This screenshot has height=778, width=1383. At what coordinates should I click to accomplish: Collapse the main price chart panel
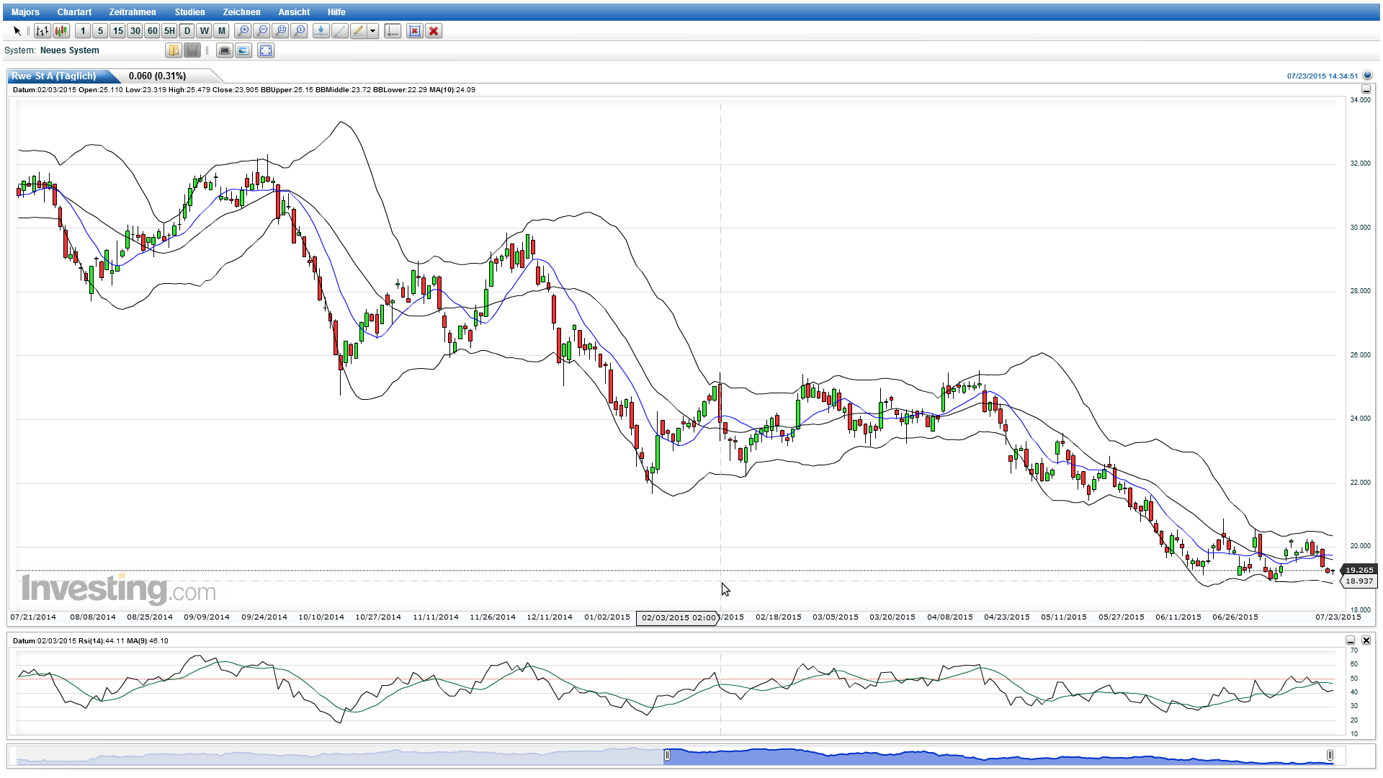click(1366, 89)
